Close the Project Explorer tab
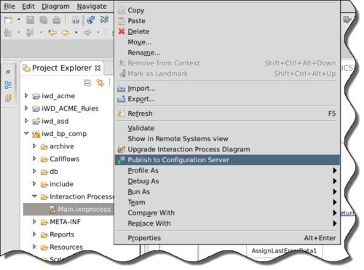Screen dimensions: 364x270 click(x=98, y=68)
